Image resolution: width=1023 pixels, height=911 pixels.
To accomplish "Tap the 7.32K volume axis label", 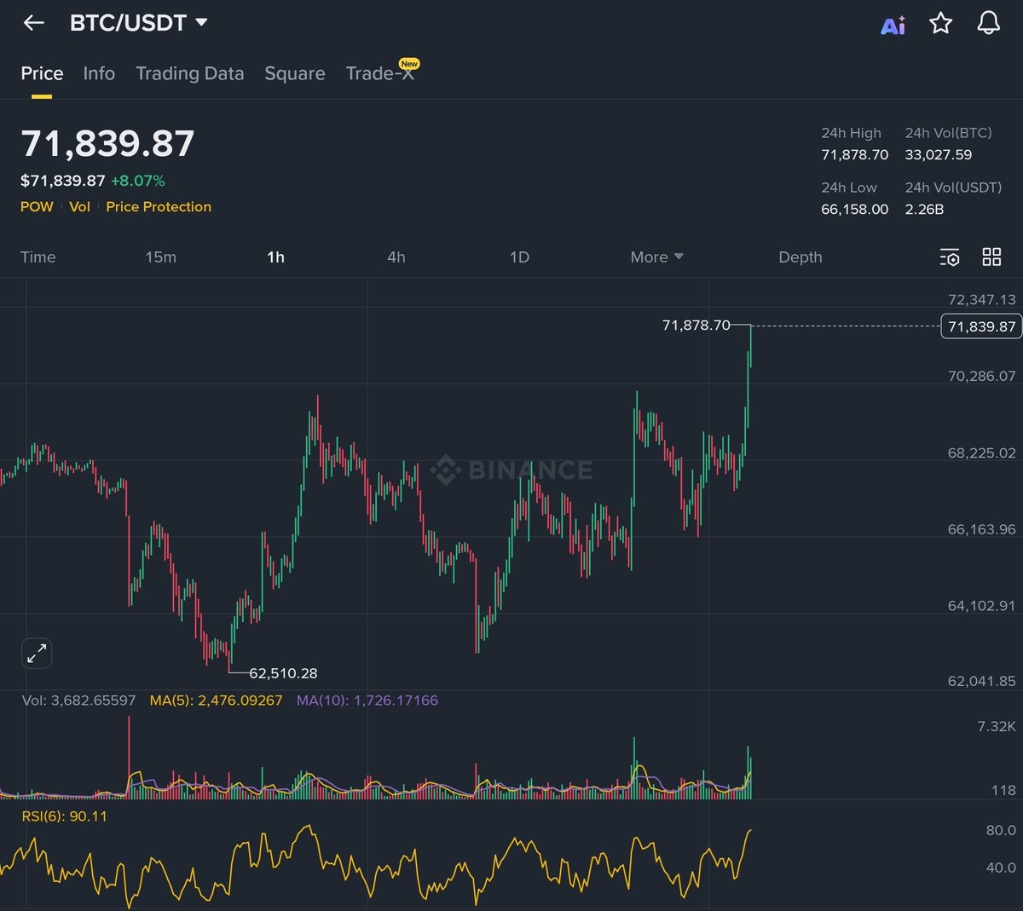I will click(x=997, y=726).
